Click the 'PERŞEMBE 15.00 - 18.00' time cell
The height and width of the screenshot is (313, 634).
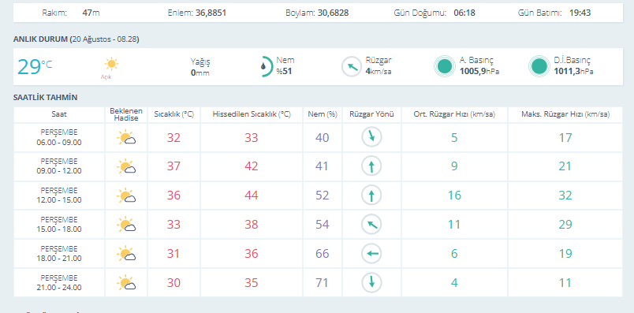59,225
